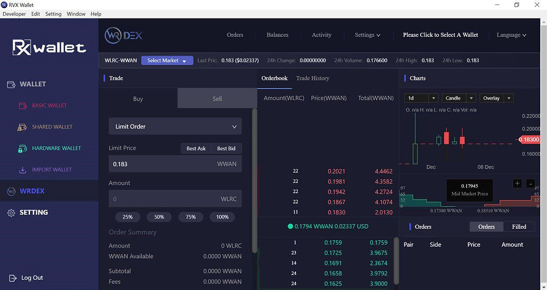Open the 1d chart interval dropdown
The image size is (547, 290).
pyautogui.click(x=421, y=98)
